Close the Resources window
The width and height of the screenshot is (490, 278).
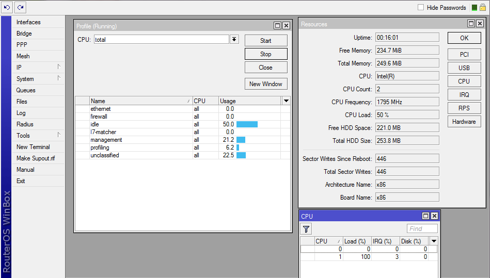point(480,23)
